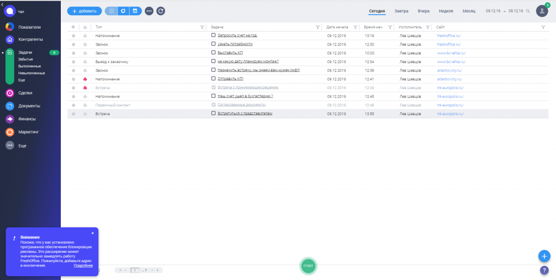This screenshot has width=556, height=280.
Task: Check the 'Запросить счет на год' task checkbox
Action: (x=213, y=35)
